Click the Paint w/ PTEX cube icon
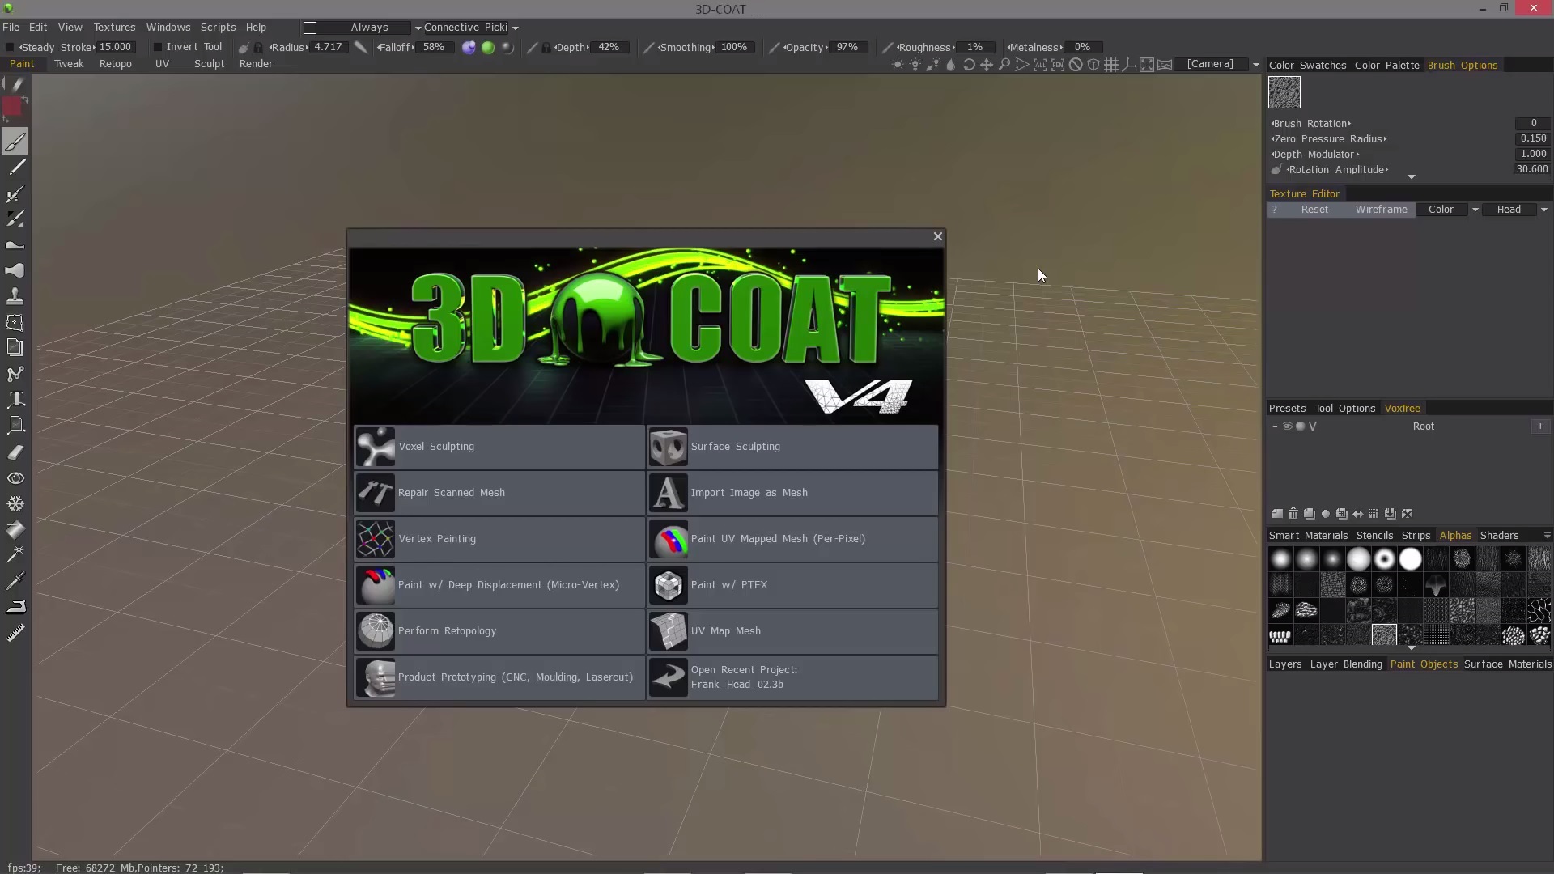Screen dimensions: 1554x874 click(x=669, y=585)
